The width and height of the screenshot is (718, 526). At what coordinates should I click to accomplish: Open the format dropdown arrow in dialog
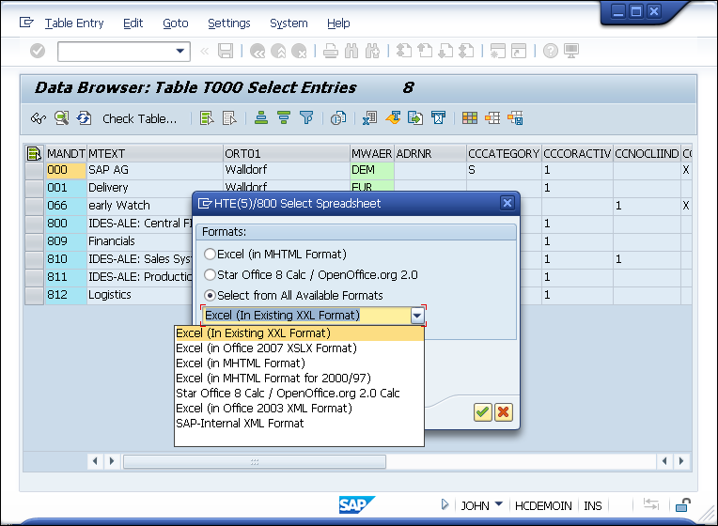tap(417, 316)
